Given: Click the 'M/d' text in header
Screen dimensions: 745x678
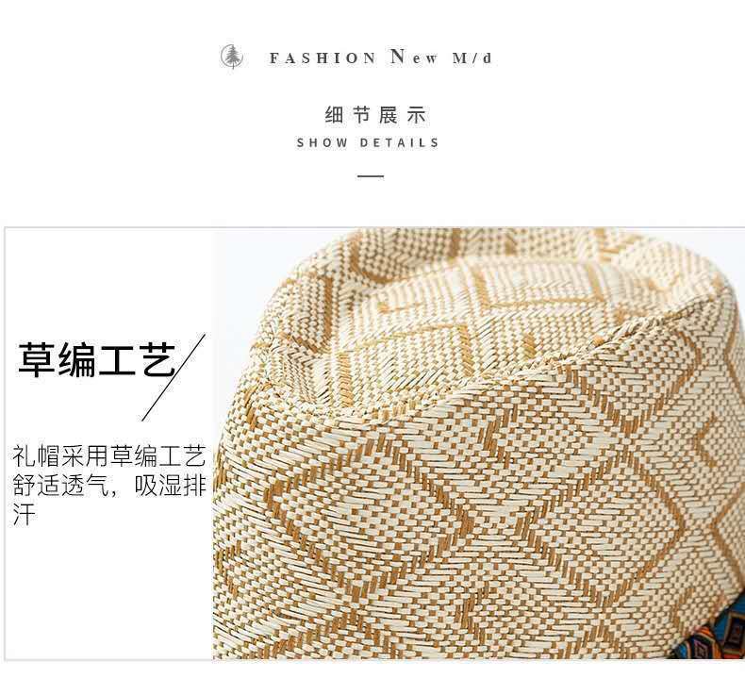Looking at the screenshot, I should (x=472, y=58).
